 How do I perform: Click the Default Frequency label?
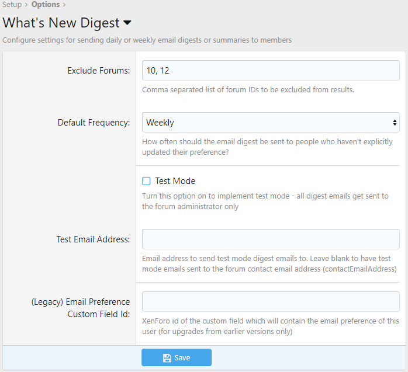94,123
